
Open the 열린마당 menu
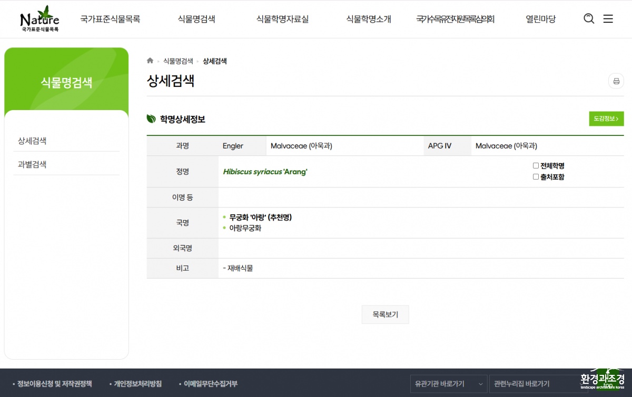pyautogui.click(x=540, y=19)
